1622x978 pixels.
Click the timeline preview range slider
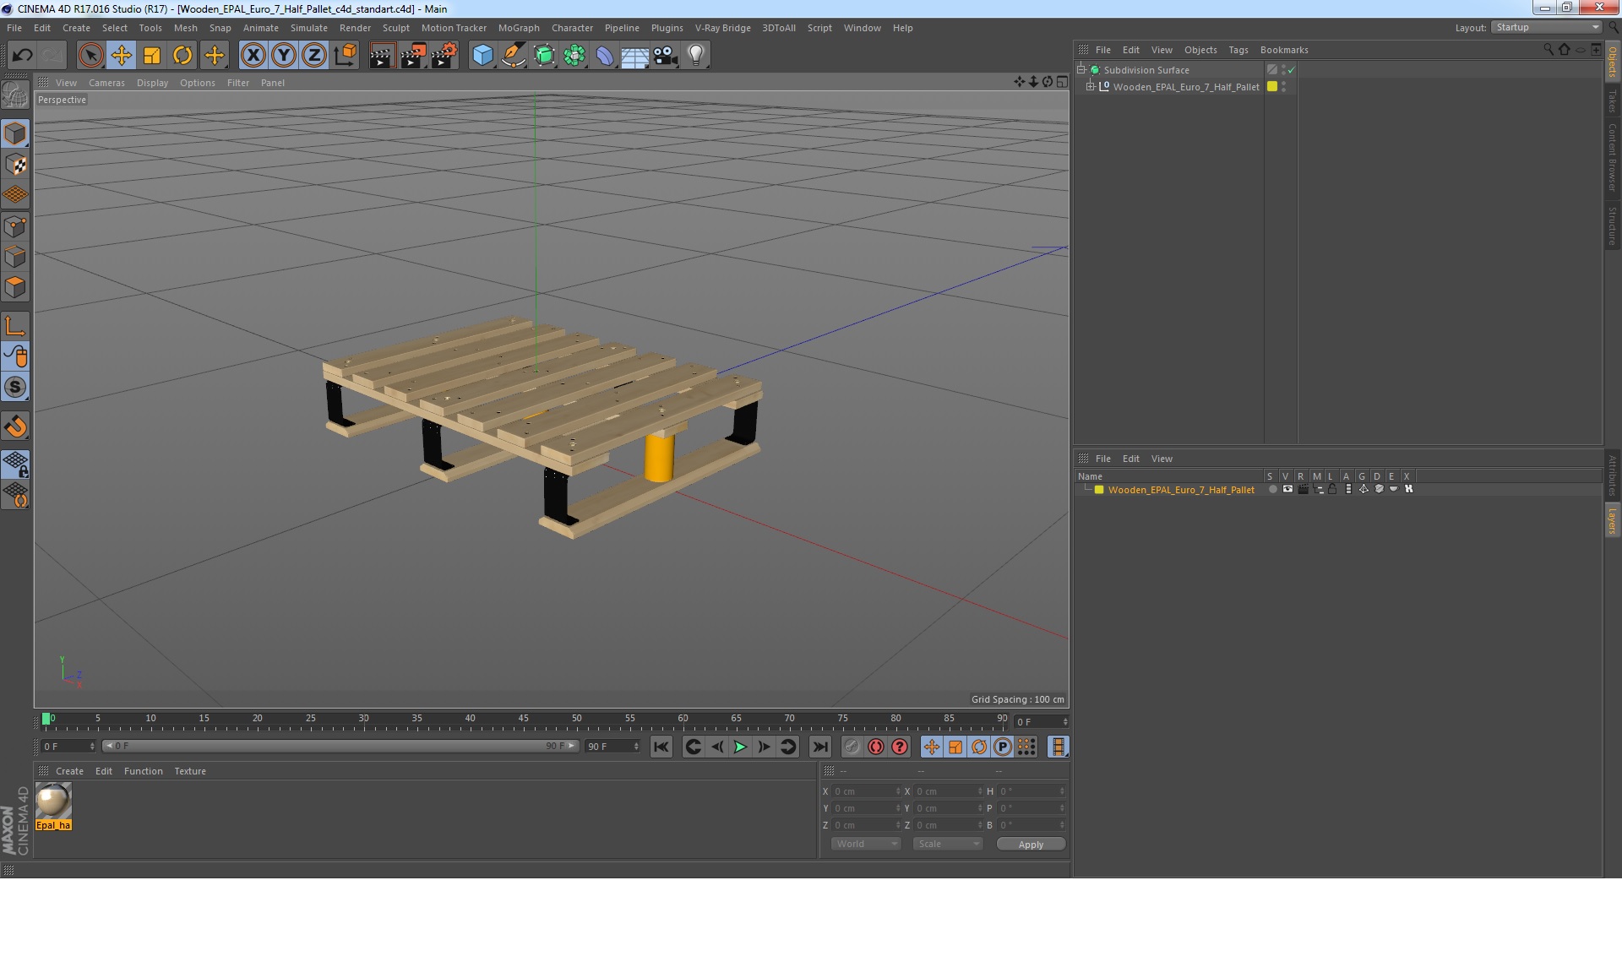point(340,747)
